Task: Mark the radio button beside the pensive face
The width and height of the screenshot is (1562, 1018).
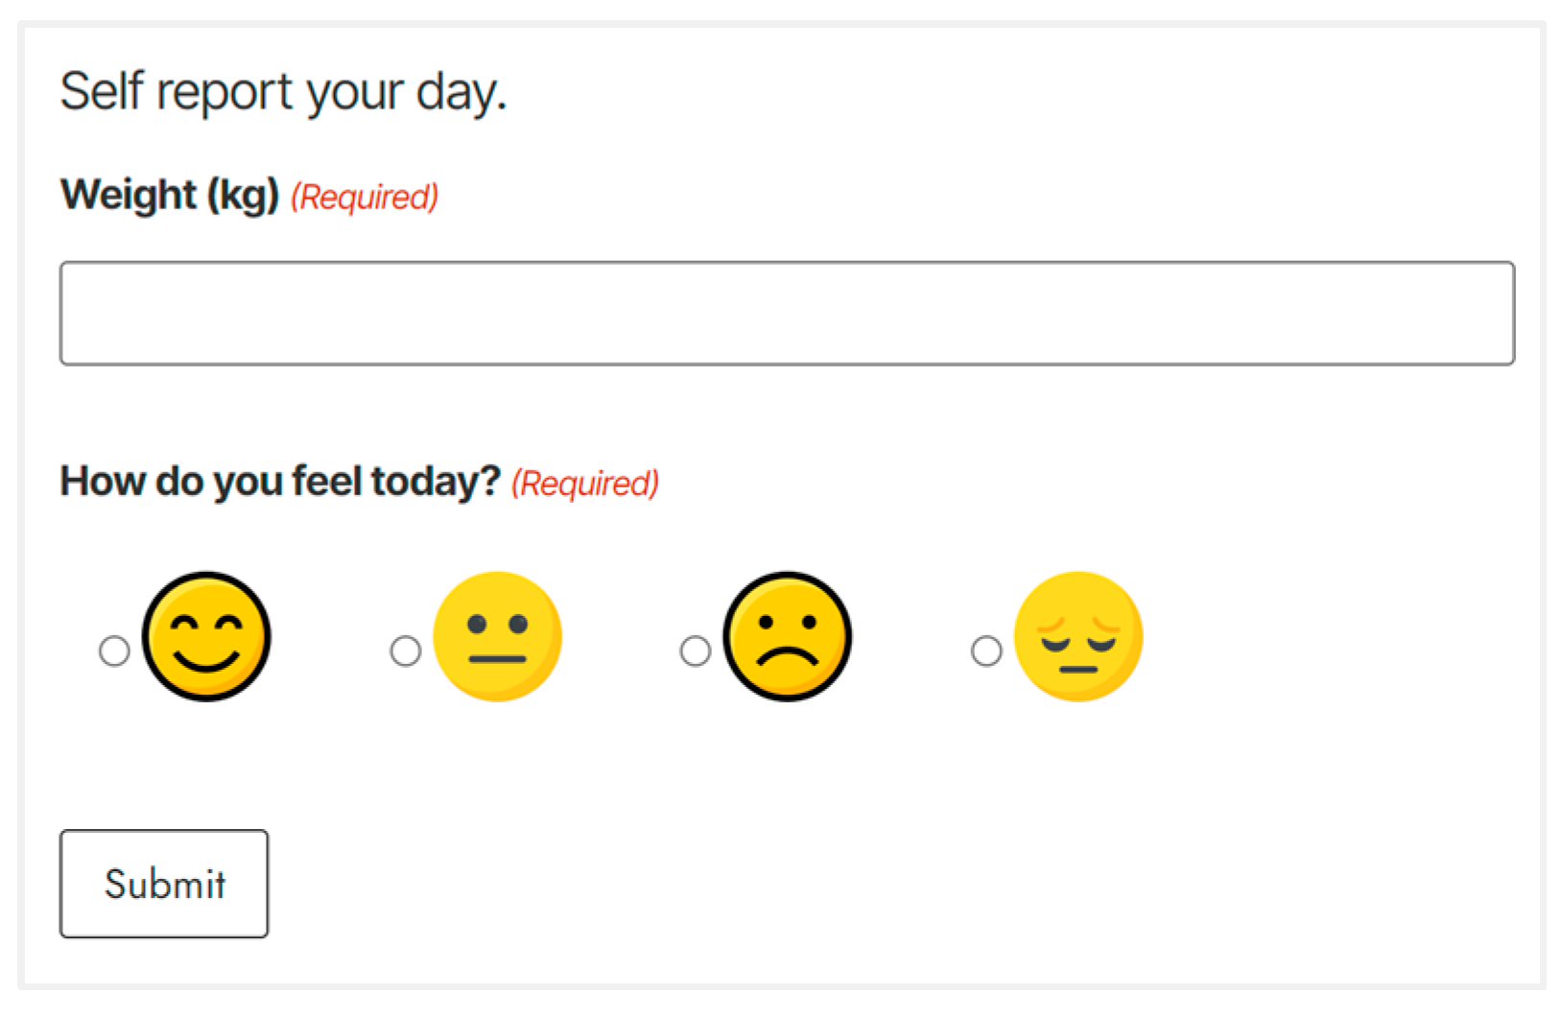Action: (986, 651)
